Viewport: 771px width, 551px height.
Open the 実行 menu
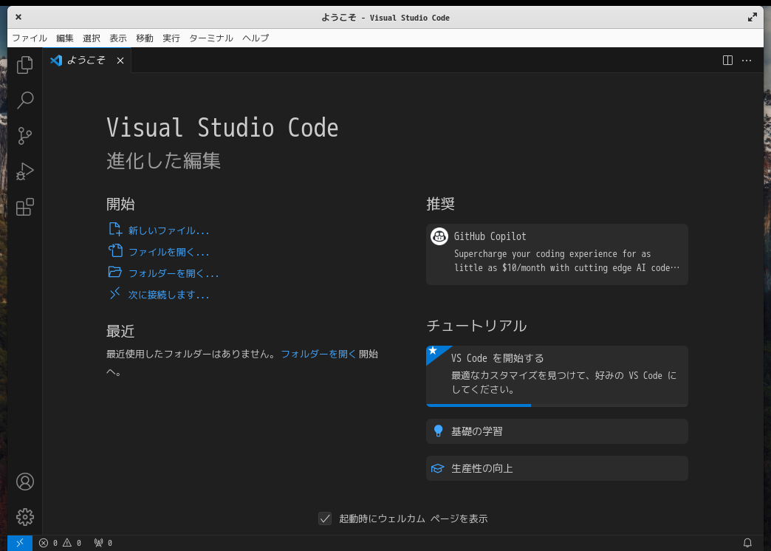click(171, 38)
